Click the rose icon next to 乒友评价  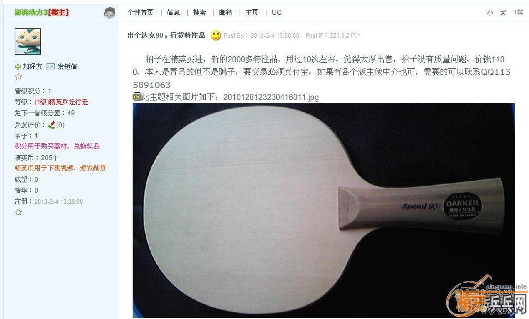click(x=52, y=125)
